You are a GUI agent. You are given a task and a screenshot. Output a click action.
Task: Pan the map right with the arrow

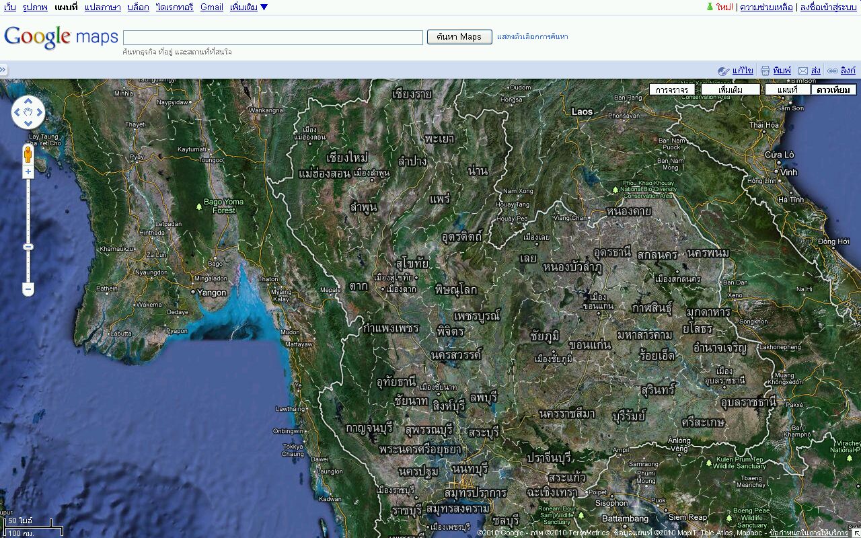pyautogui.click(x=39, y=113)
